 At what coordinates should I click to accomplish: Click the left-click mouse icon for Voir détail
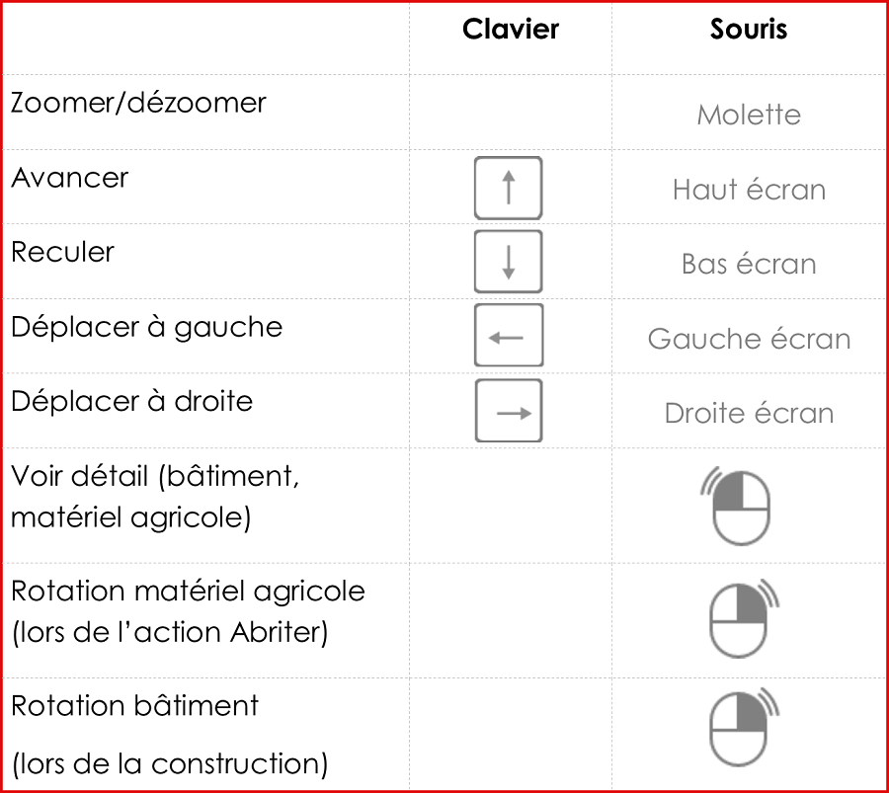pyautogui.click(x=735, y=507)
